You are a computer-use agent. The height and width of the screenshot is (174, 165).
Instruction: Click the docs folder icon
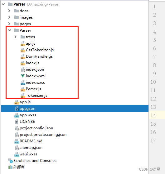17,11
